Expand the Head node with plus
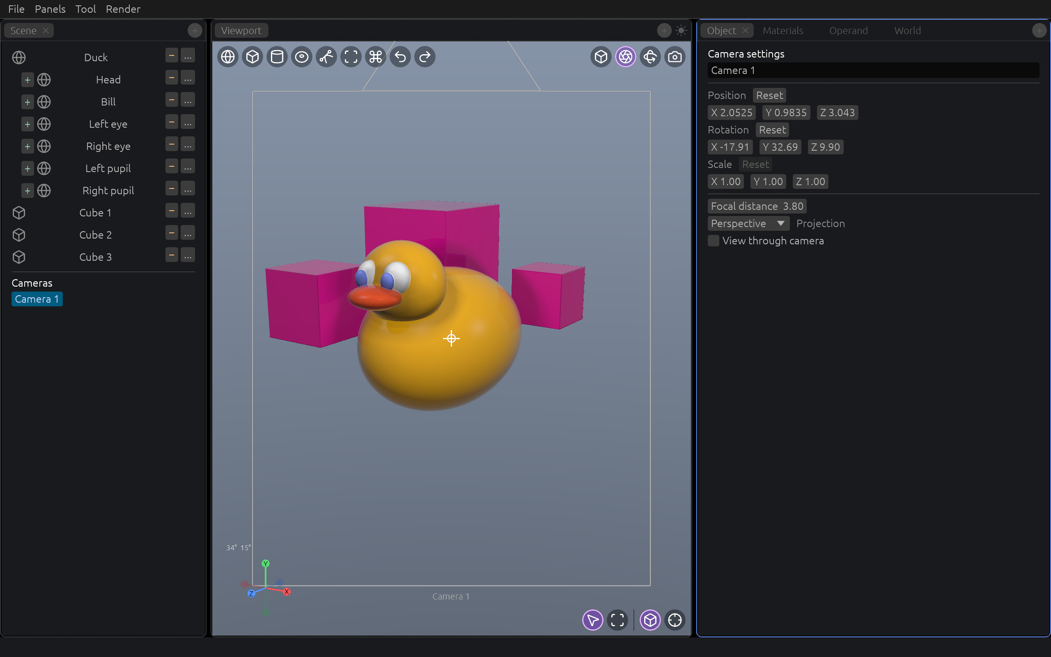The image size is (1051, 657). coord(28,80)
